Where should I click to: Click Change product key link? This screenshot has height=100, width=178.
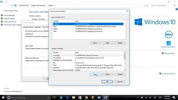click(x=168, y=74)
